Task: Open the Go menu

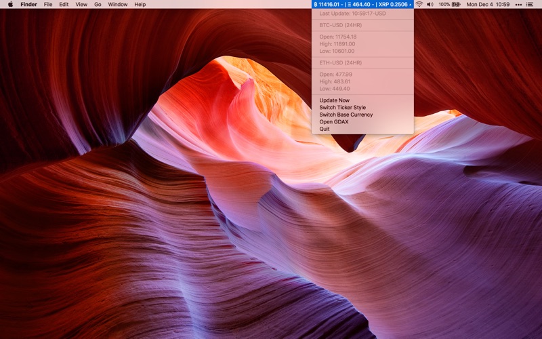Action: (x=98, y=4)
